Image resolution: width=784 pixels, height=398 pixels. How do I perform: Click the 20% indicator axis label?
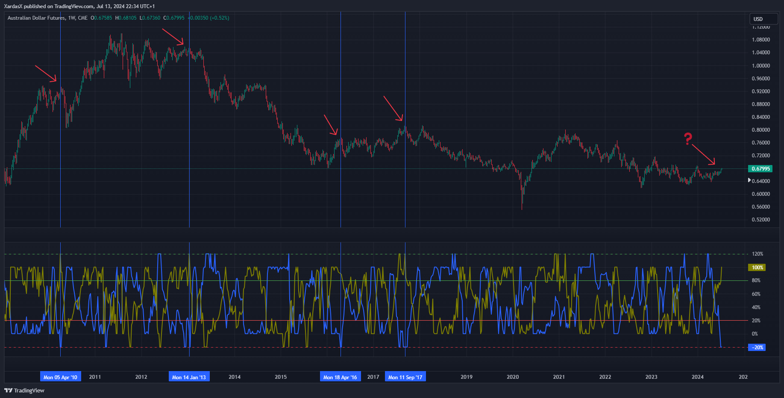[x=756, y=321]
